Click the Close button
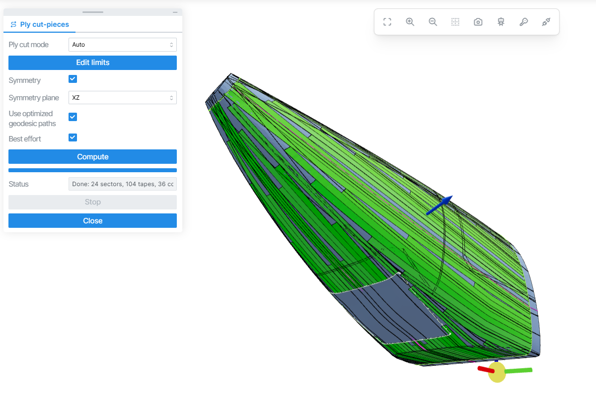The width and height of the screenshot is (596, 405). point(92,221)
